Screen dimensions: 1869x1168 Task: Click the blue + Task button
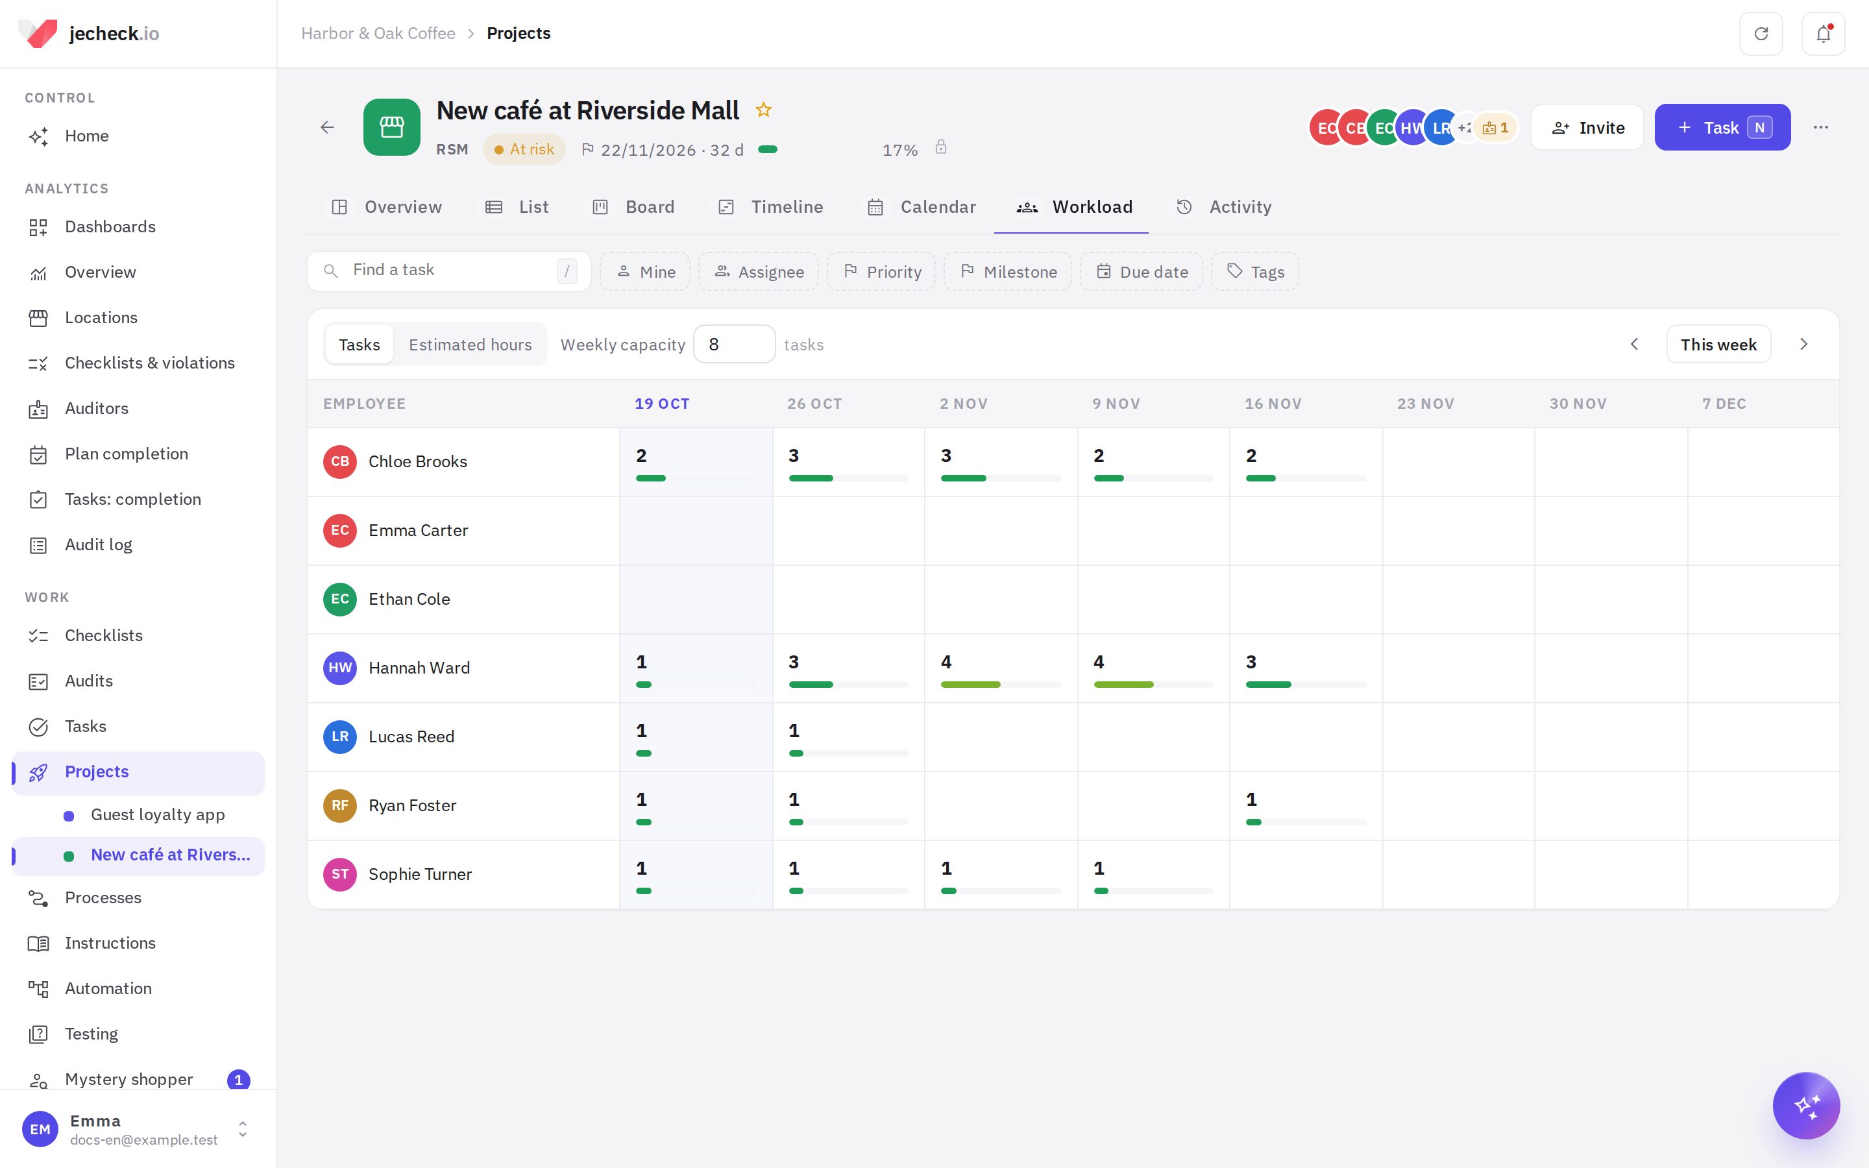1722,127
